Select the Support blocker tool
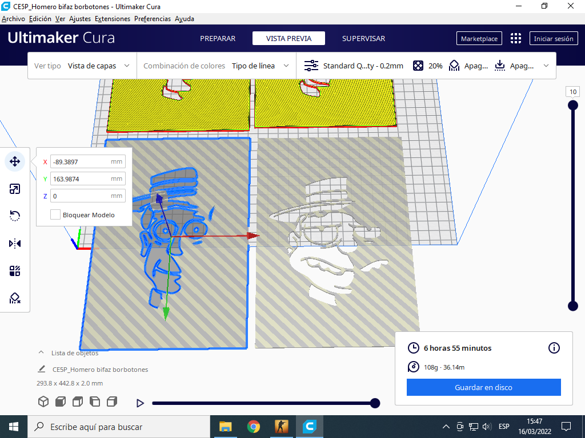Image resolution: width=585 pixels, height=438 pixels. pyautogui.click(x=15, y=298)
